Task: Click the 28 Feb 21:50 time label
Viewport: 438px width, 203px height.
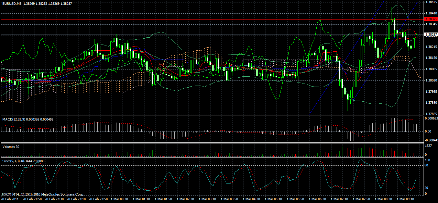Action: tap(32, 199)
